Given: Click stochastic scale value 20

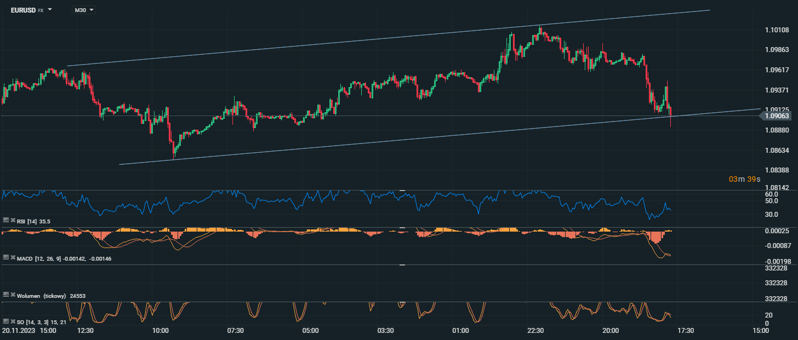Looking at the screenshot, I should coord(768,315).
